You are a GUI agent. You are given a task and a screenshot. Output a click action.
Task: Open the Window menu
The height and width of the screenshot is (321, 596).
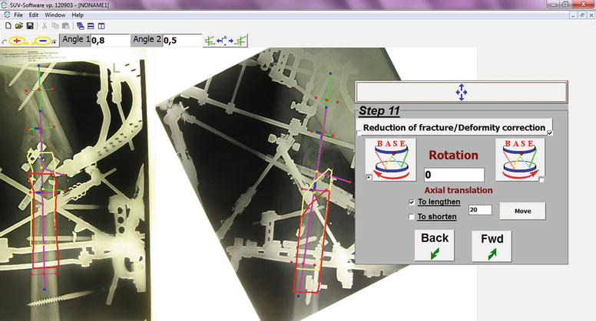(x=55, y=15)
